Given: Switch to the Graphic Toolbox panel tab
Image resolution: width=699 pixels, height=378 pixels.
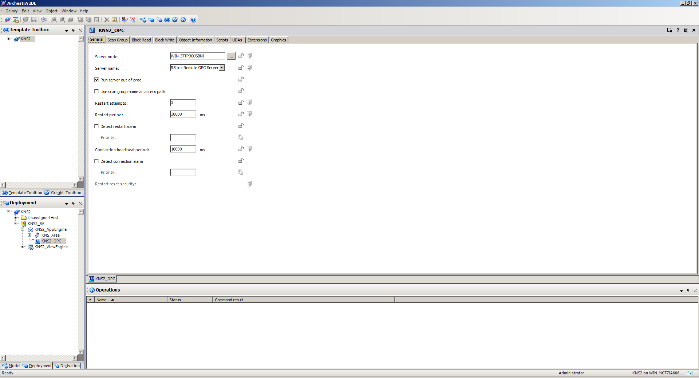Looking at the screenshot, I should pyautogui.click(x=63, y=193).
